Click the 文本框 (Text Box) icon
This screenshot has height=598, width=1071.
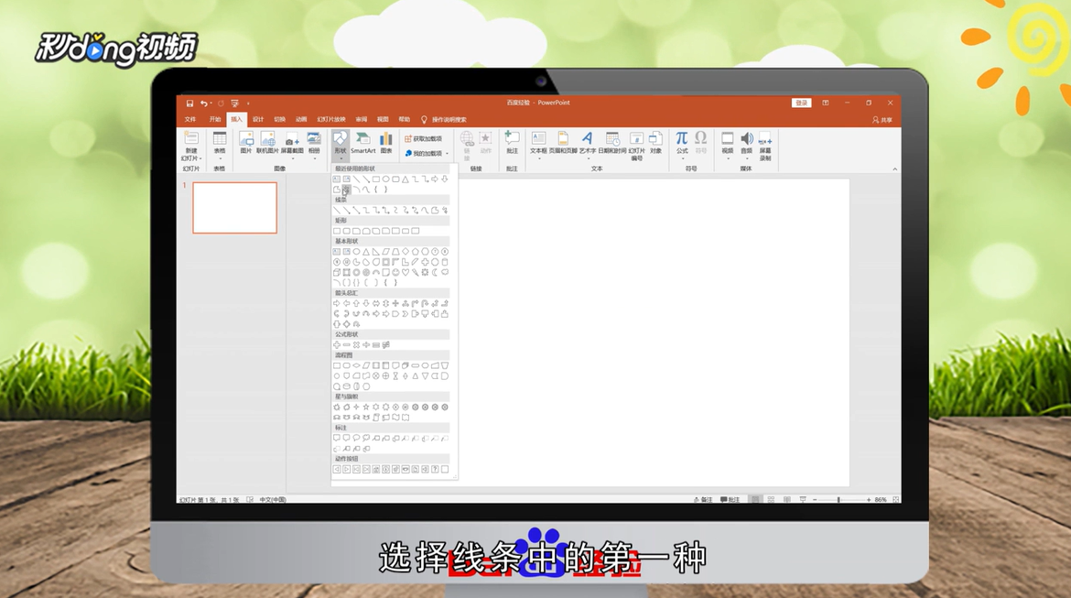(538, 142)
